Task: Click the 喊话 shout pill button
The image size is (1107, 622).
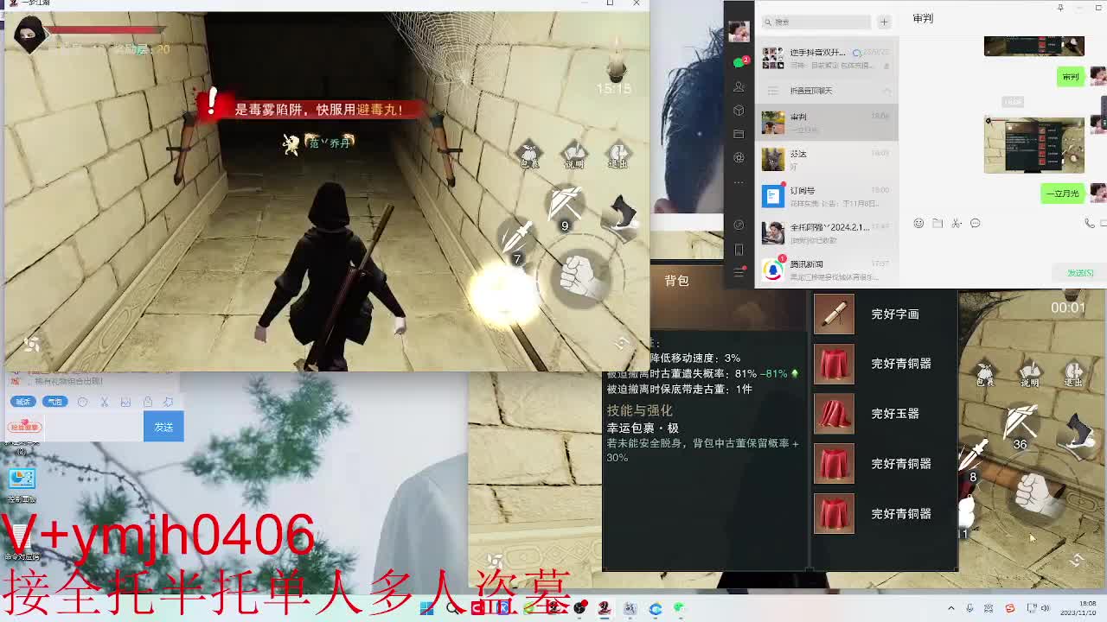Action: click(x=22, y=402)
